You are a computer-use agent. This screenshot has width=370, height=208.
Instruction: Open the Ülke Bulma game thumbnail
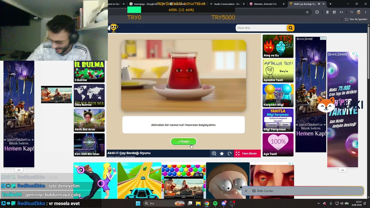(89, 95)
